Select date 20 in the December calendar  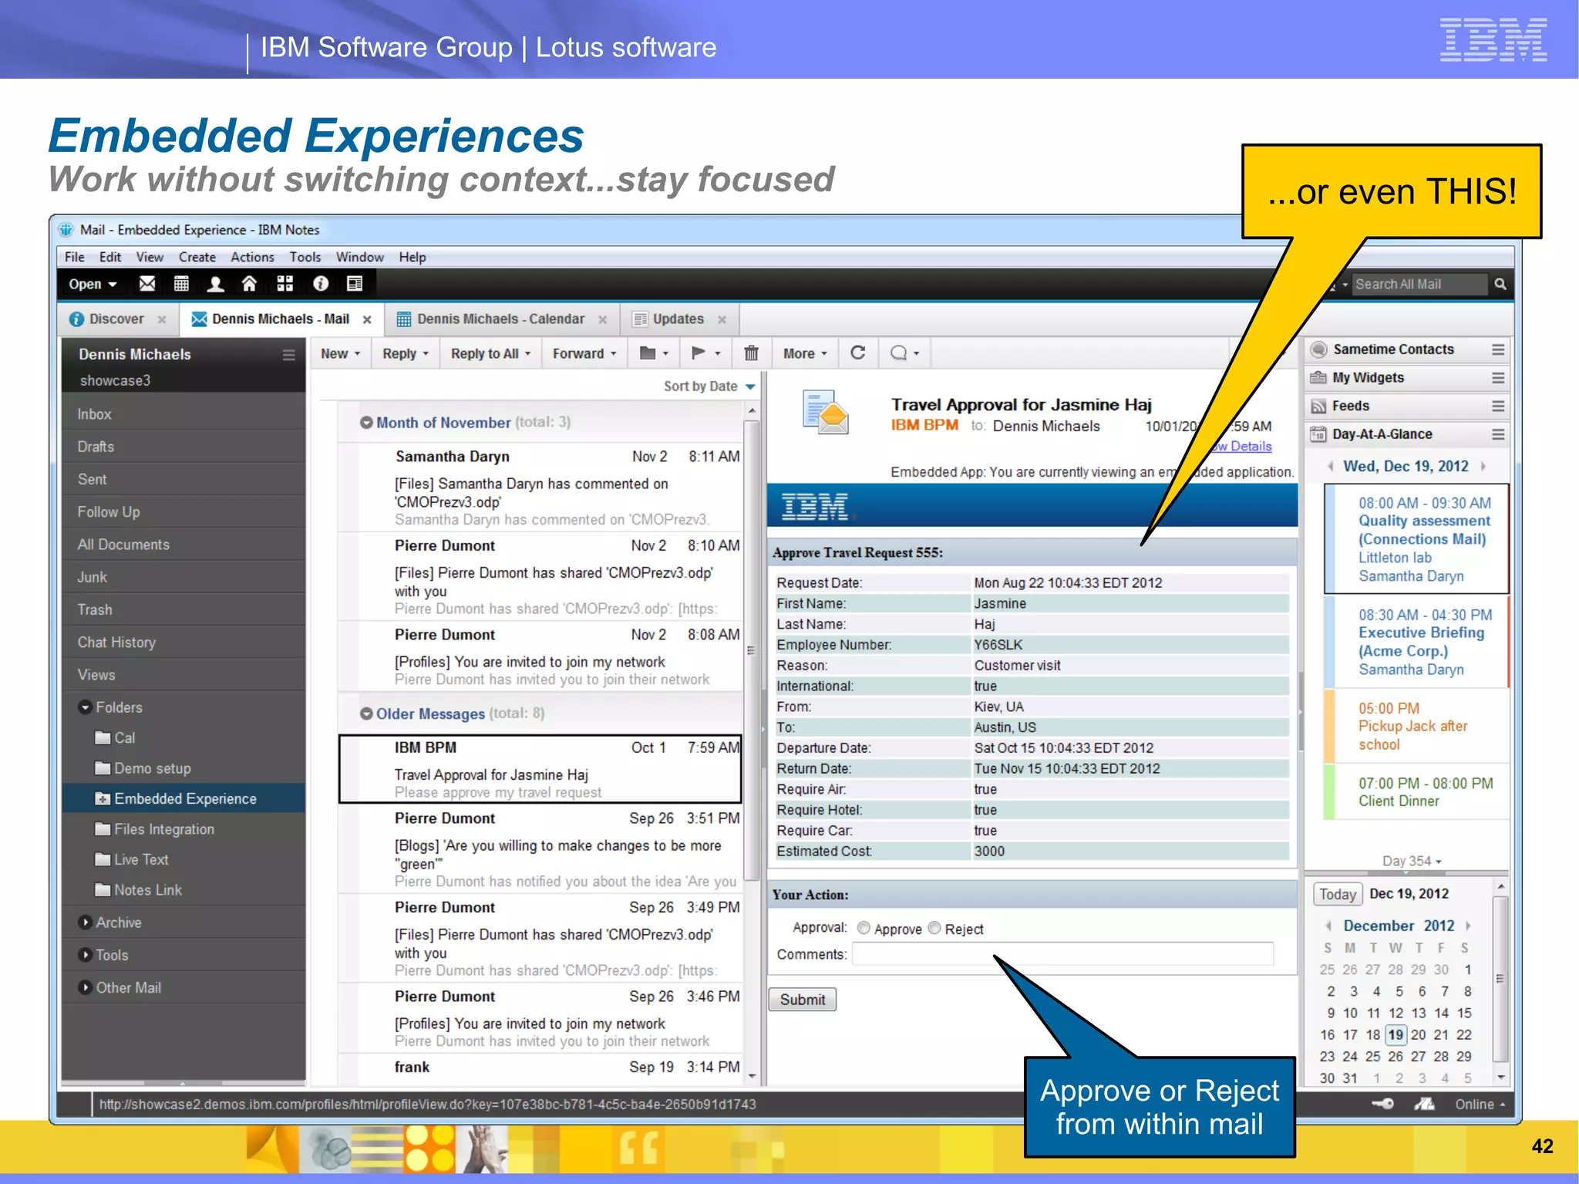pyautogui.click(x=1418, y=1035)
